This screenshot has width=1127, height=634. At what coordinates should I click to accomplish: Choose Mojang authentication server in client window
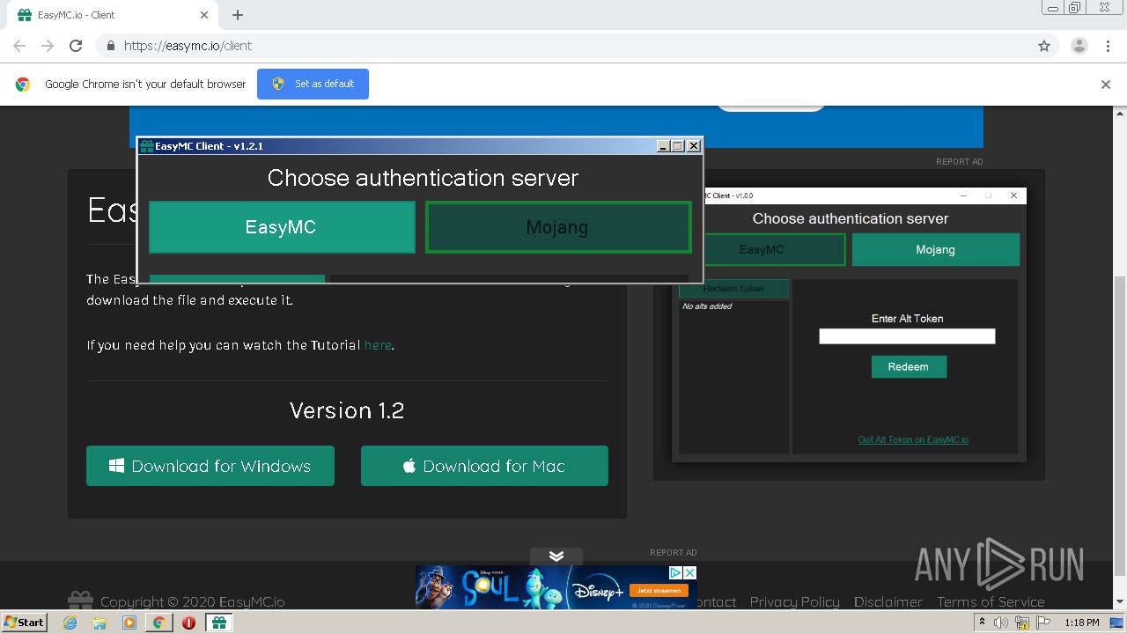tap(558, 227)
